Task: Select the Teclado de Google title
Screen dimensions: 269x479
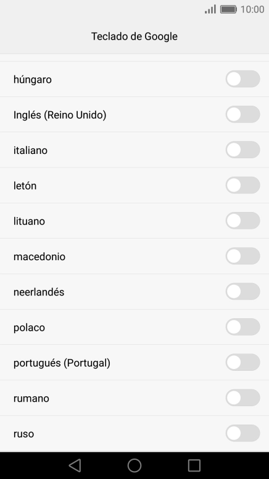Action: pos(134,36)
